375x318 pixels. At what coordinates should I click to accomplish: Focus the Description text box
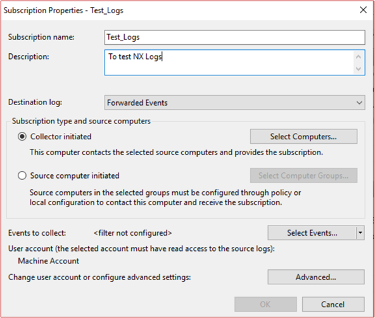click(229, 63)
